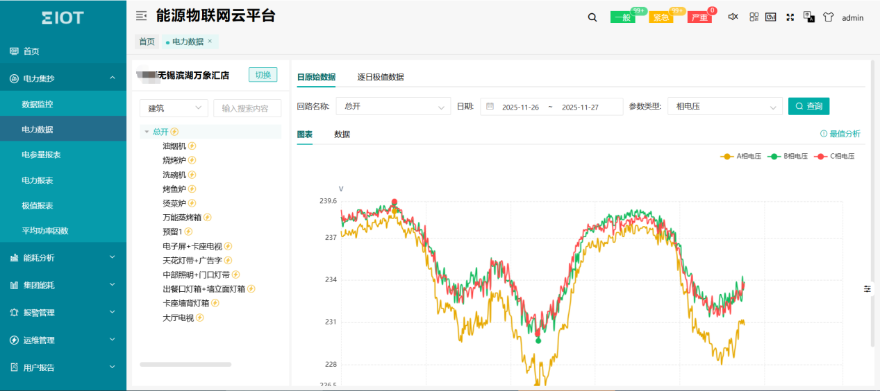Image resolution: width=880 pixels, height=391 pixels.
Task: Open the 回路名称 dropdown showing 总开
Action: coord(393,106)
